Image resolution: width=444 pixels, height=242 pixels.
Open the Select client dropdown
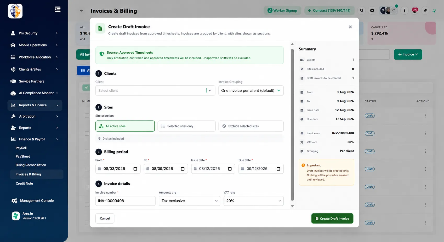pos(155,90)
